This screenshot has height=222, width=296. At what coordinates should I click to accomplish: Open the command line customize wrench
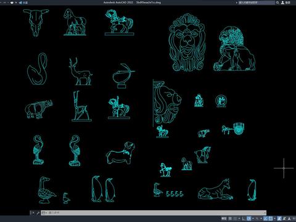[x=38, y=213]
